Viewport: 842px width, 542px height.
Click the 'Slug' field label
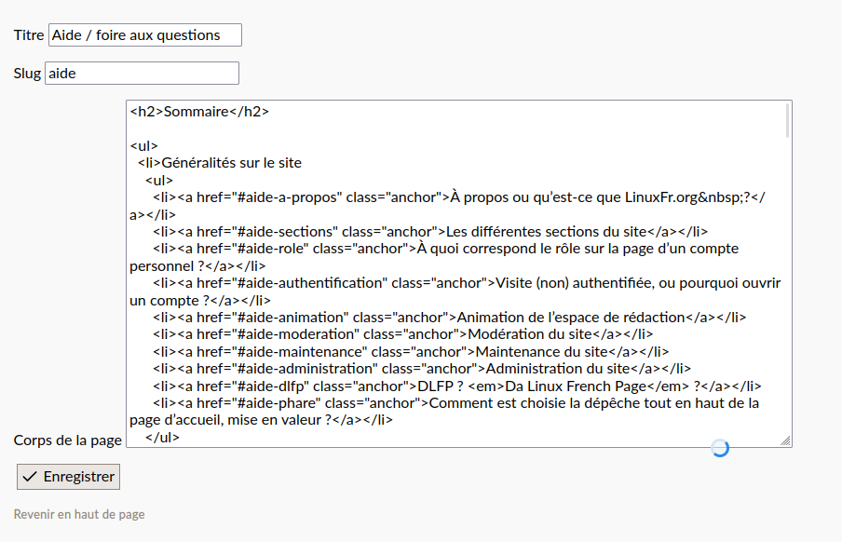coord(27,74)
